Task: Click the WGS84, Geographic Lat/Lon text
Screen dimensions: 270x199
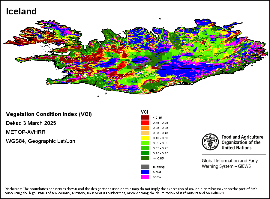Action: coord(40,141)
